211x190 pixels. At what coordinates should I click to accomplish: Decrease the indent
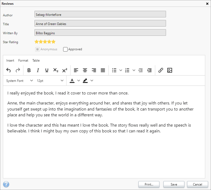click(x=140, y=70)
